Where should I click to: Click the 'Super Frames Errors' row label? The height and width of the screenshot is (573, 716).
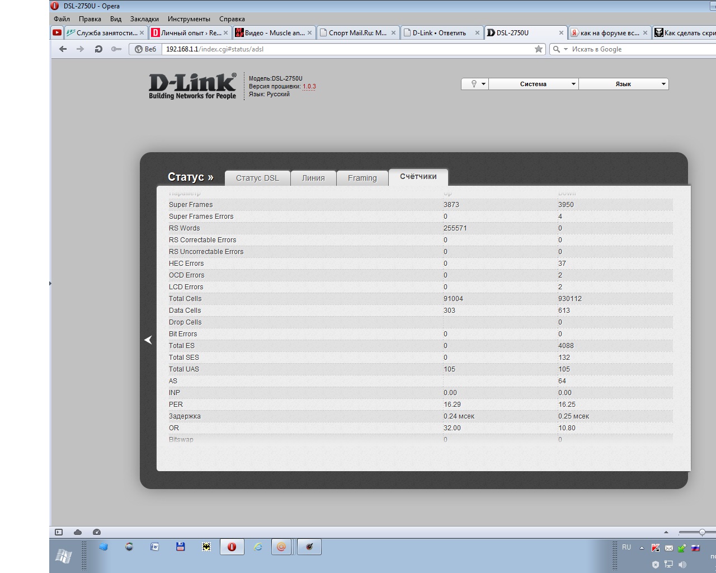click(x=201, y=217)
